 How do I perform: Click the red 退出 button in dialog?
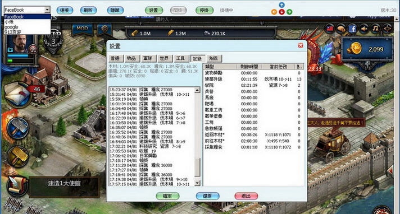tap(246, 196)
